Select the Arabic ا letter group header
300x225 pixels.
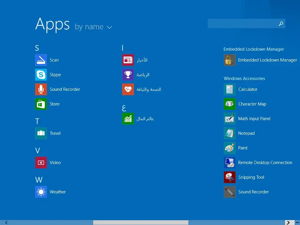click(123, 48)
